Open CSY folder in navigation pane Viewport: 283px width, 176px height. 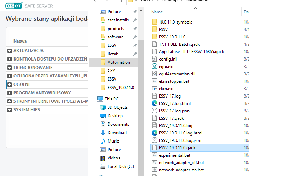click(x=111, y=71)
